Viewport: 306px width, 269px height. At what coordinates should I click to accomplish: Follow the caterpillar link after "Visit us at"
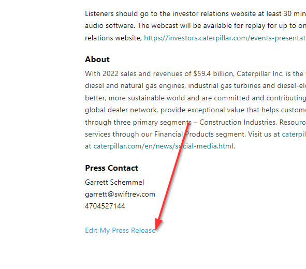pos(294,134)
